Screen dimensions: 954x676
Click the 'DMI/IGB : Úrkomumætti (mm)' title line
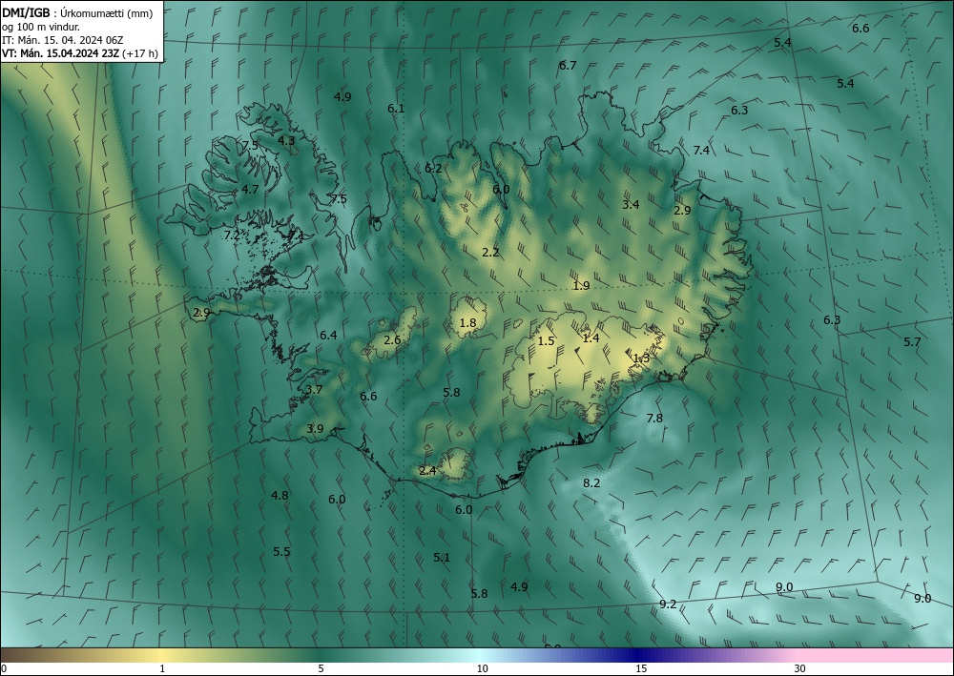[77, 14]
